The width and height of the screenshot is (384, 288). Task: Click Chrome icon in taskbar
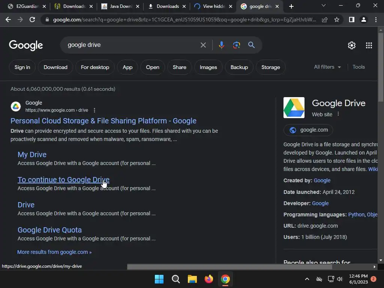tap(225, 279)
